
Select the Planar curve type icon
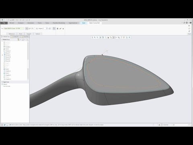point(30,29)
